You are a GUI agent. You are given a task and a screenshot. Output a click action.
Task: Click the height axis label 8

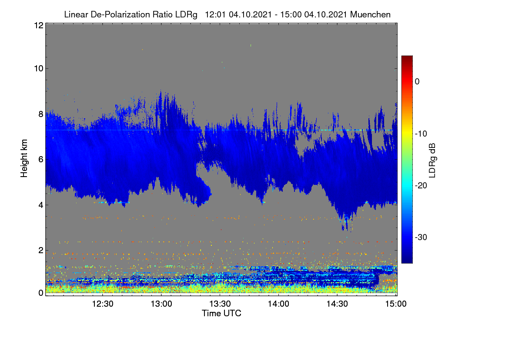click(40, 114)
